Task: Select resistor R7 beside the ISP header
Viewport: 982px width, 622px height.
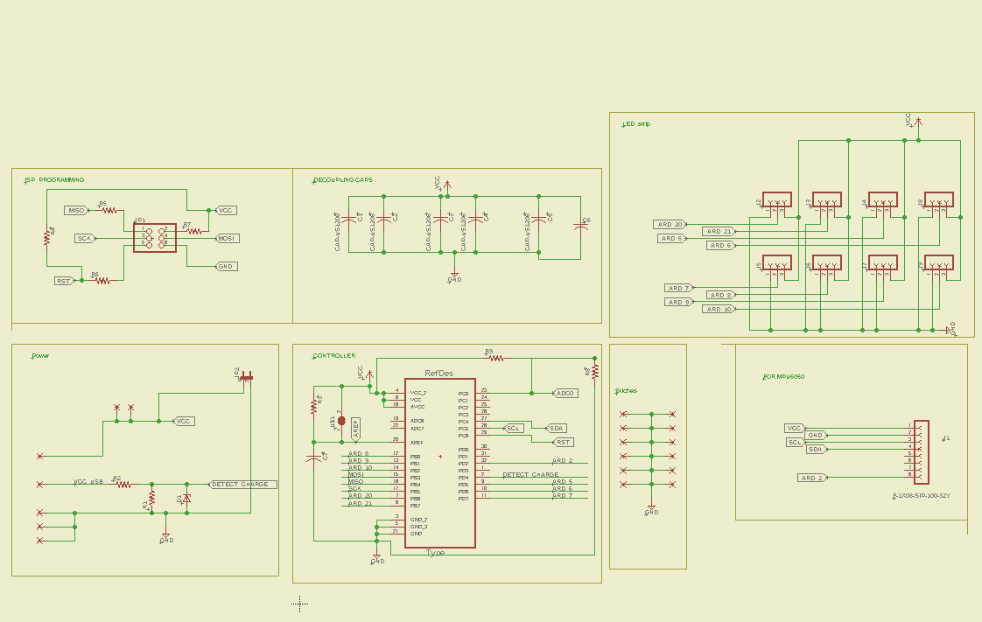Action: (194, 231)
